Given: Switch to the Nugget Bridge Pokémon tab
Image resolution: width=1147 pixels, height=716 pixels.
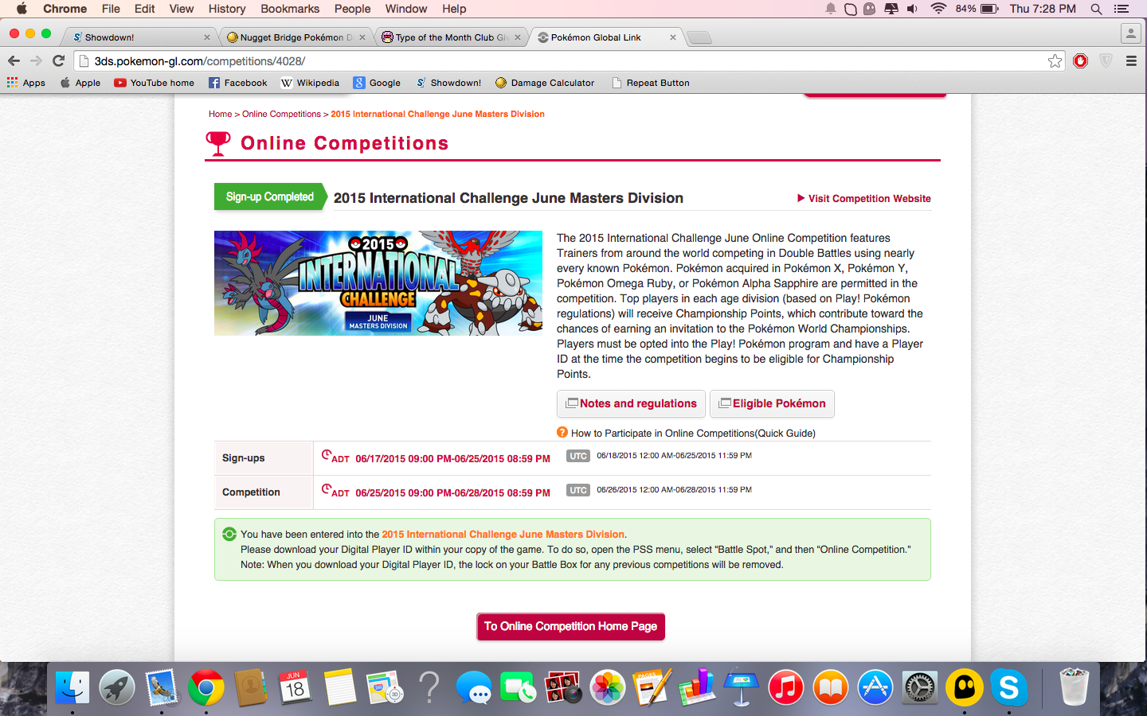Looking at the screenshot, I should pyautogui.click(x=295, y=37).
